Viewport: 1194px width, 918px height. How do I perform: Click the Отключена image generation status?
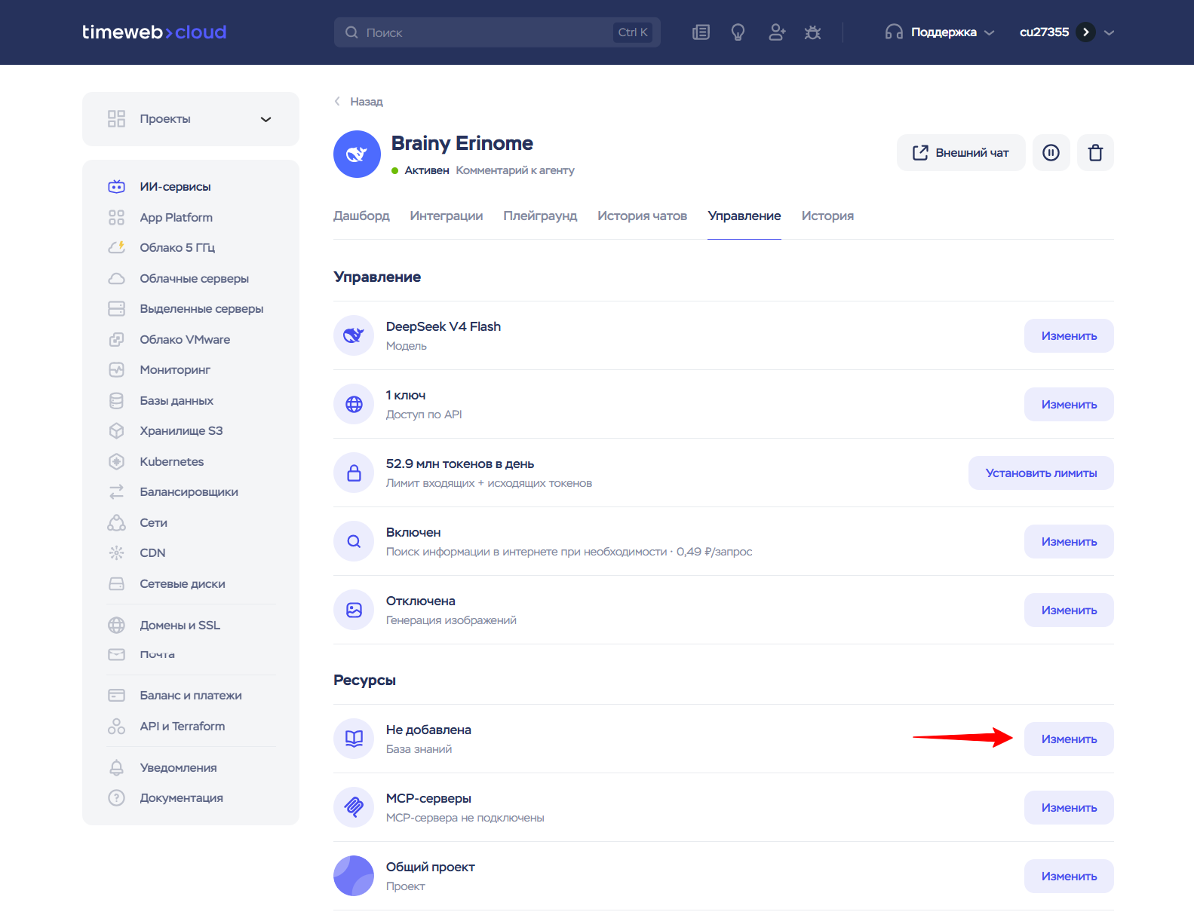pyautogui.click(x=421, y=601)
